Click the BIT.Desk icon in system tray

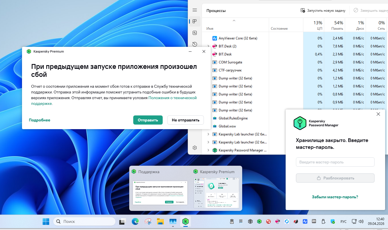(278, 221)
